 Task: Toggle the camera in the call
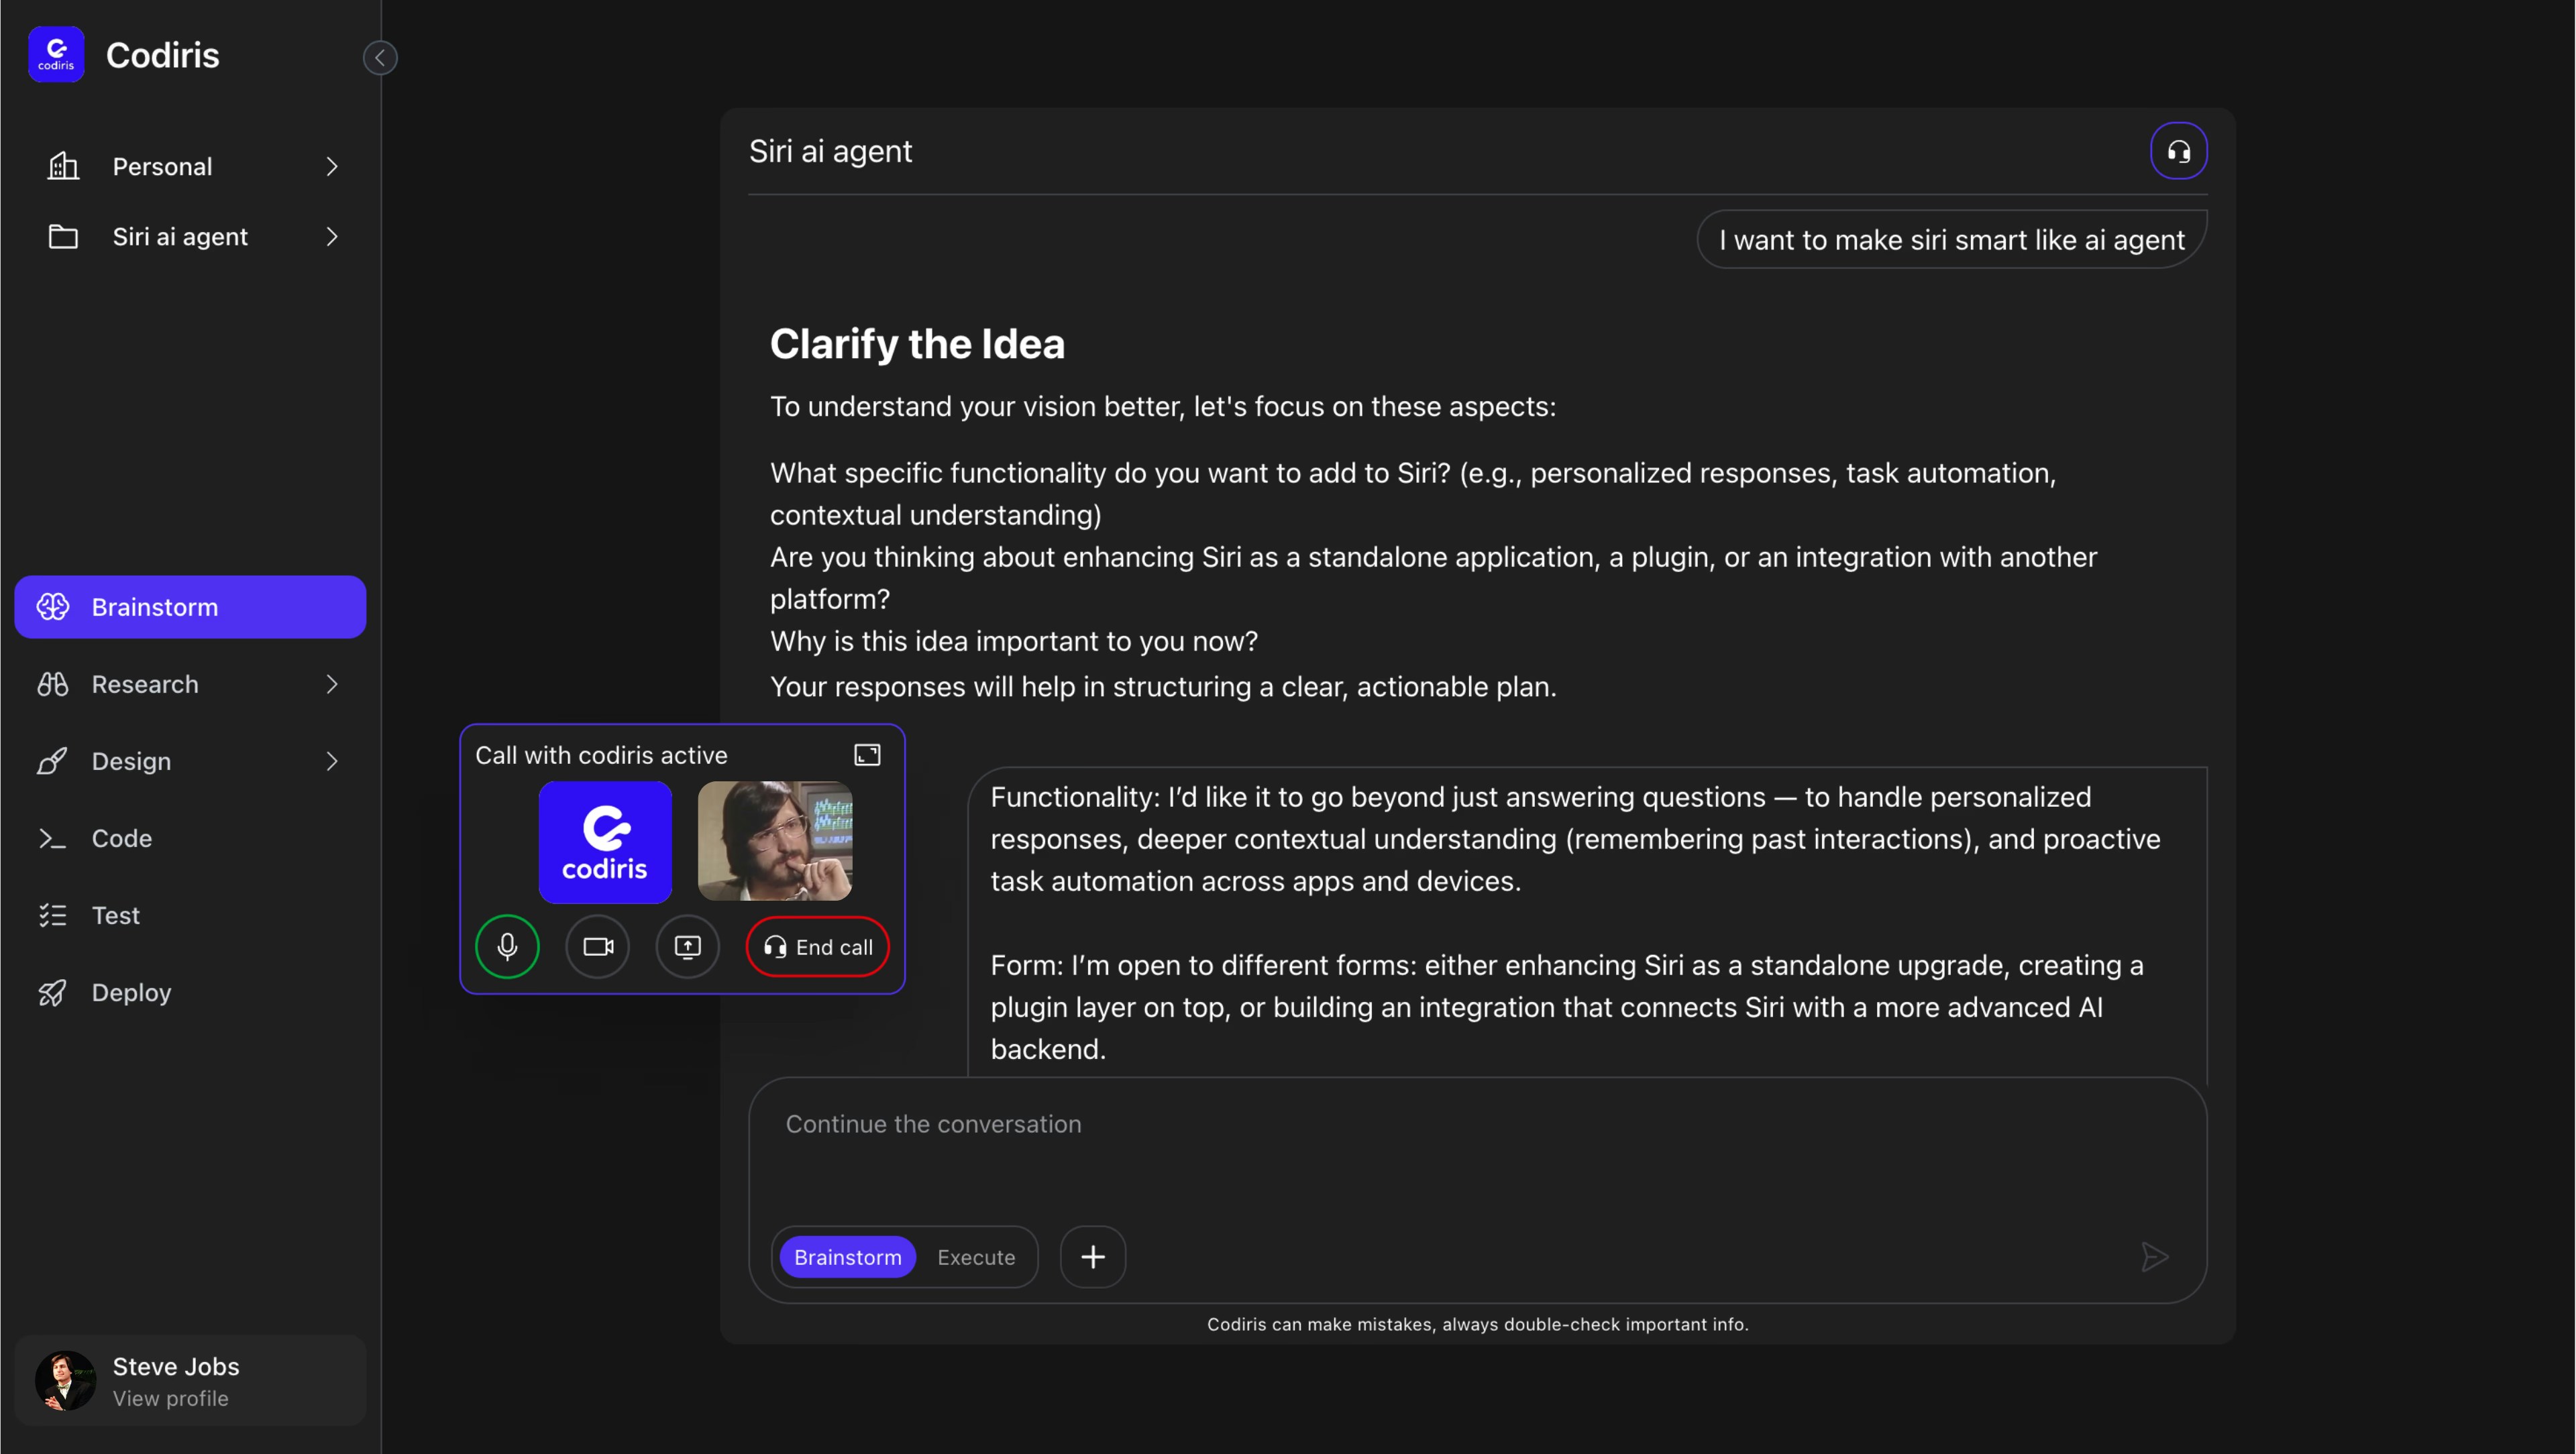pos(598,946)
